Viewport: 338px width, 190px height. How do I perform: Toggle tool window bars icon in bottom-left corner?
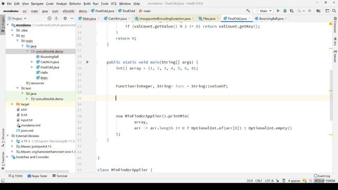tap(3, 180)
